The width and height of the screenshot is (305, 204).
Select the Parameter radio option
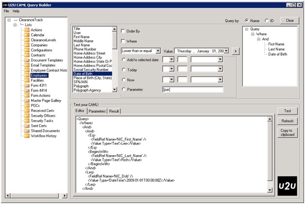123,89
